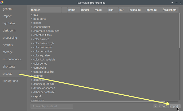
Task: Select the defringe module row
Action: click(104, 76)
